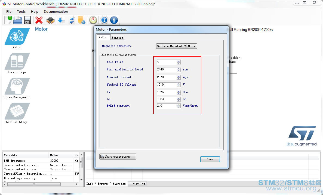This screenshot has height=195, width=323.
Task: Click the red X delete icon
Action: pyautogui.click(x=39, y=20)
